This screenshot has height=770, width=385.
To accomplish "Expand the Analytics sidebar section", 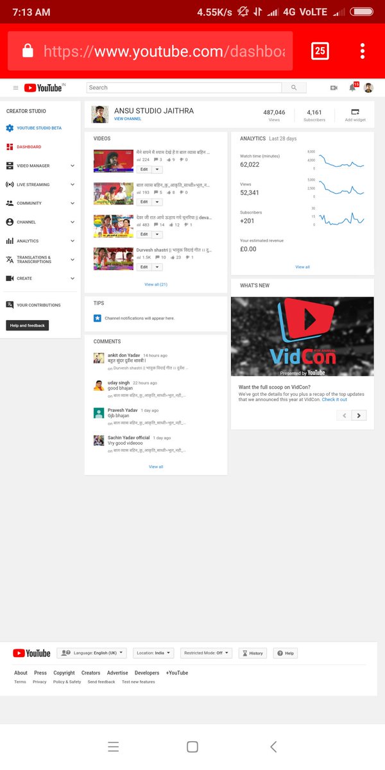I will [x=72, y=241].
